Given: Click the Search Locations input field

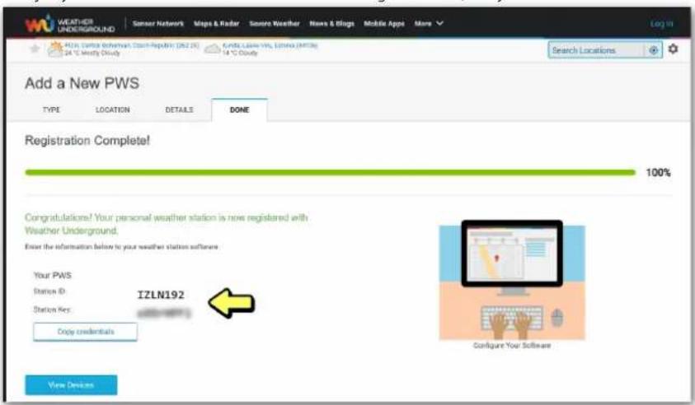Looking at the screenshot, I should pyautogui.click(x=596, y=50).
